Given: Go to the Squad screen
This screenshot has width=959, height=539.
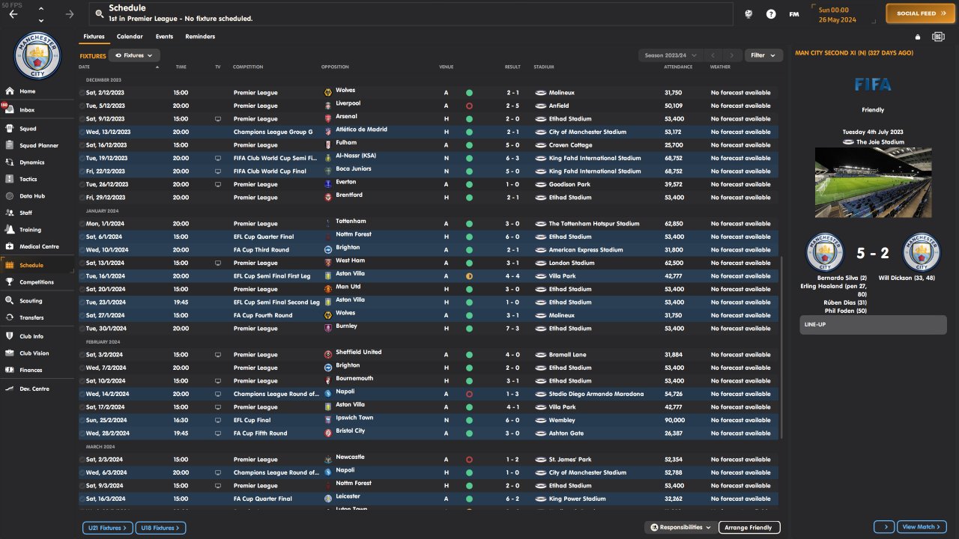Looking at the screenshot, I should click(27, 129).
